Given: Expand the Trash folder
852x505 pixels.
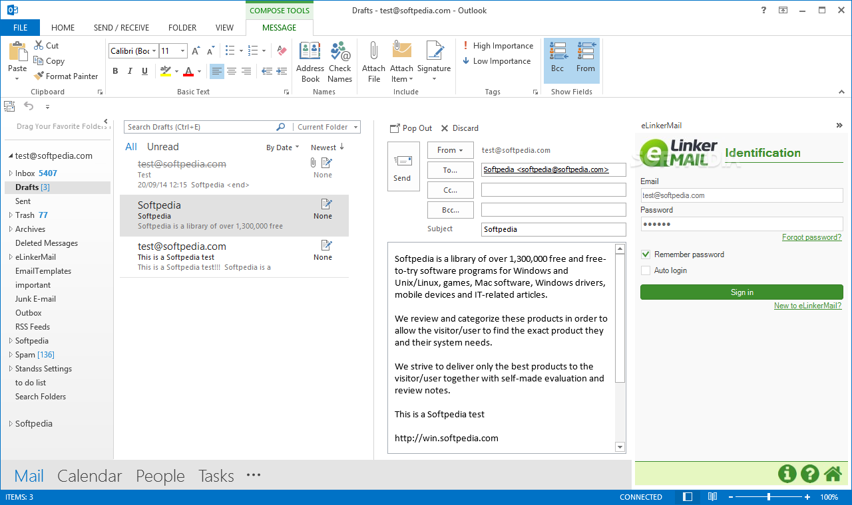Looking at the screenshot, I should coord(10,215).
